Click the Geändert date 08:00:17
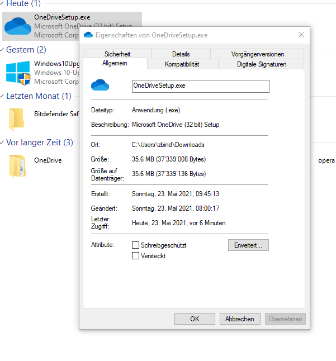Screen dimensions: 336x361 176,208
